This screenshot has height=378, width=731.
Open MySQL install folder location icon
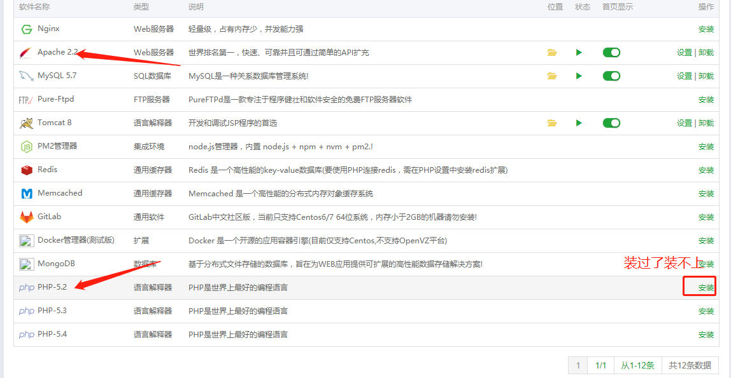coord(552,76)
